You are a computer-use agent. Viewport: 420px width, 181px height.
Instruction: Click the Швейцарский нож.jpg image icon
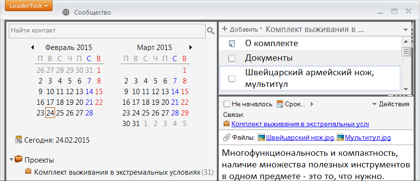(x=261, y=138)
